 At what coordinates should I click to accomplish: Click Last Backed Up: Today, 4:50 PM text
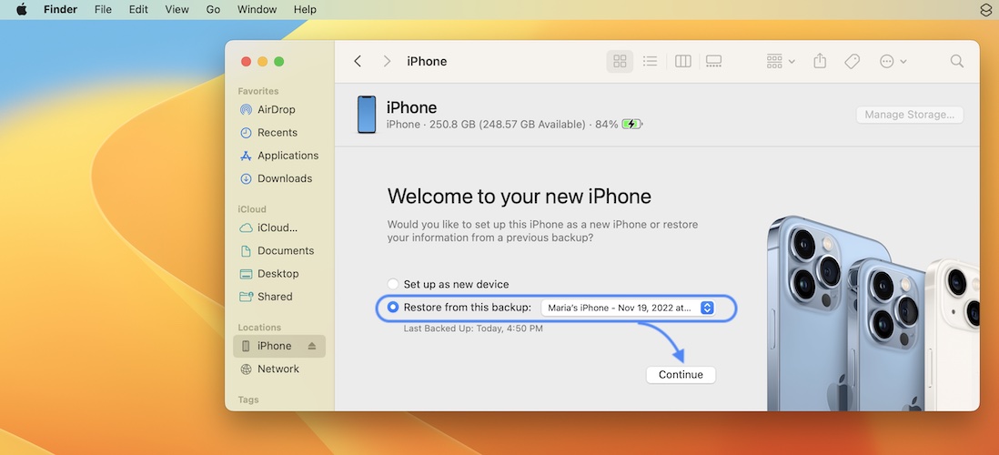[x=473, y=329]
